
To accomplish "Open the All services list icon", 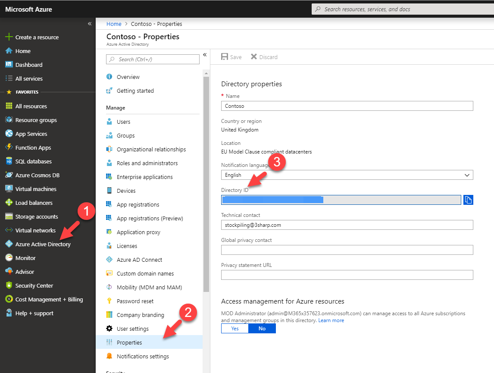I will (x=9, y=78).
